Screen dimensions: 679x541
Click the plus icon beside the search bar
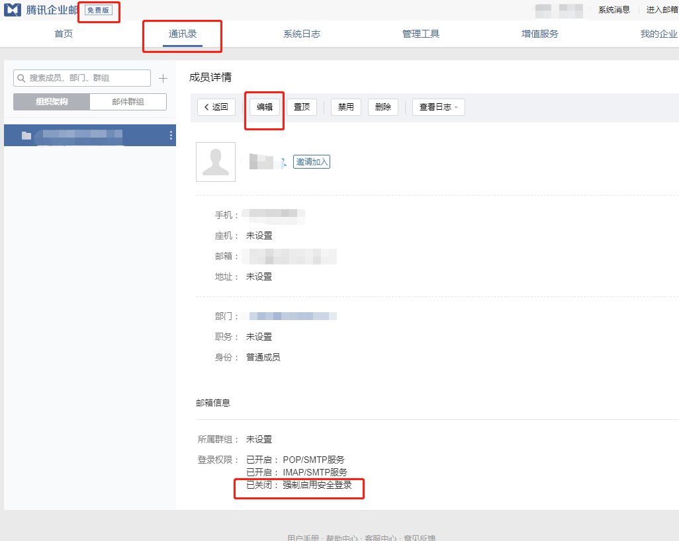162,77
